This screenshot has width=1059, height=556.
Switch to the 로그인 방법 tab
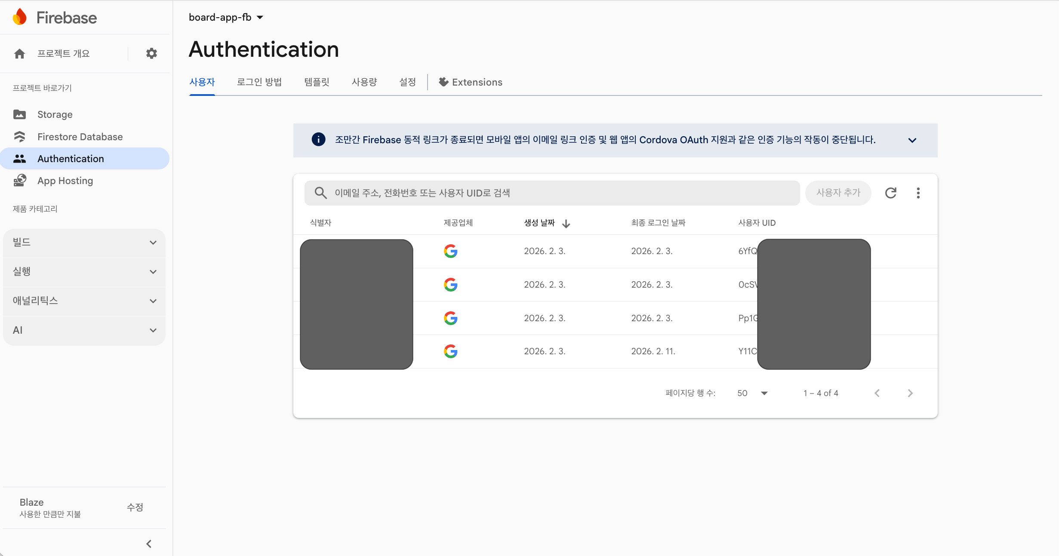click(259, 82)
